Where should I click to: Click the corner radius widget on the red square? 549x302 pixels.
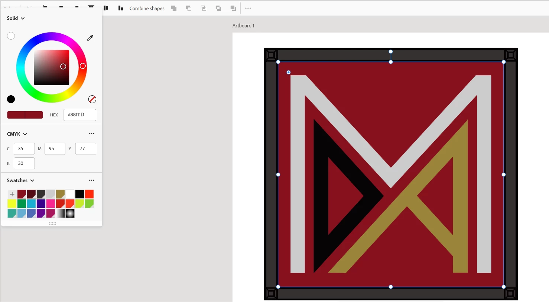(289, 72)
